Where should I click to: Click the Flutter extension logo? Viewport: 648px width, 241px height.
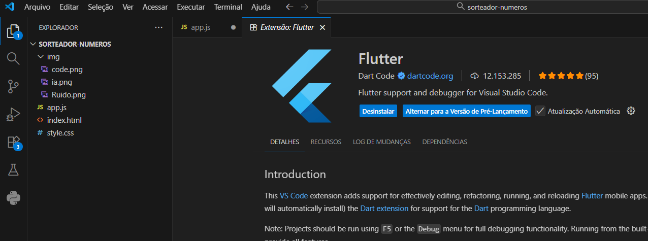click(x=302, y=86)
